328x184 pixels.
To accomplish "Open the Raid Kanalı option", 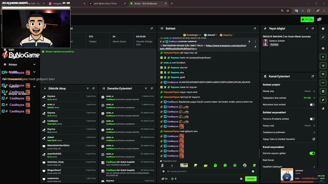I will (x=268, y=160).
